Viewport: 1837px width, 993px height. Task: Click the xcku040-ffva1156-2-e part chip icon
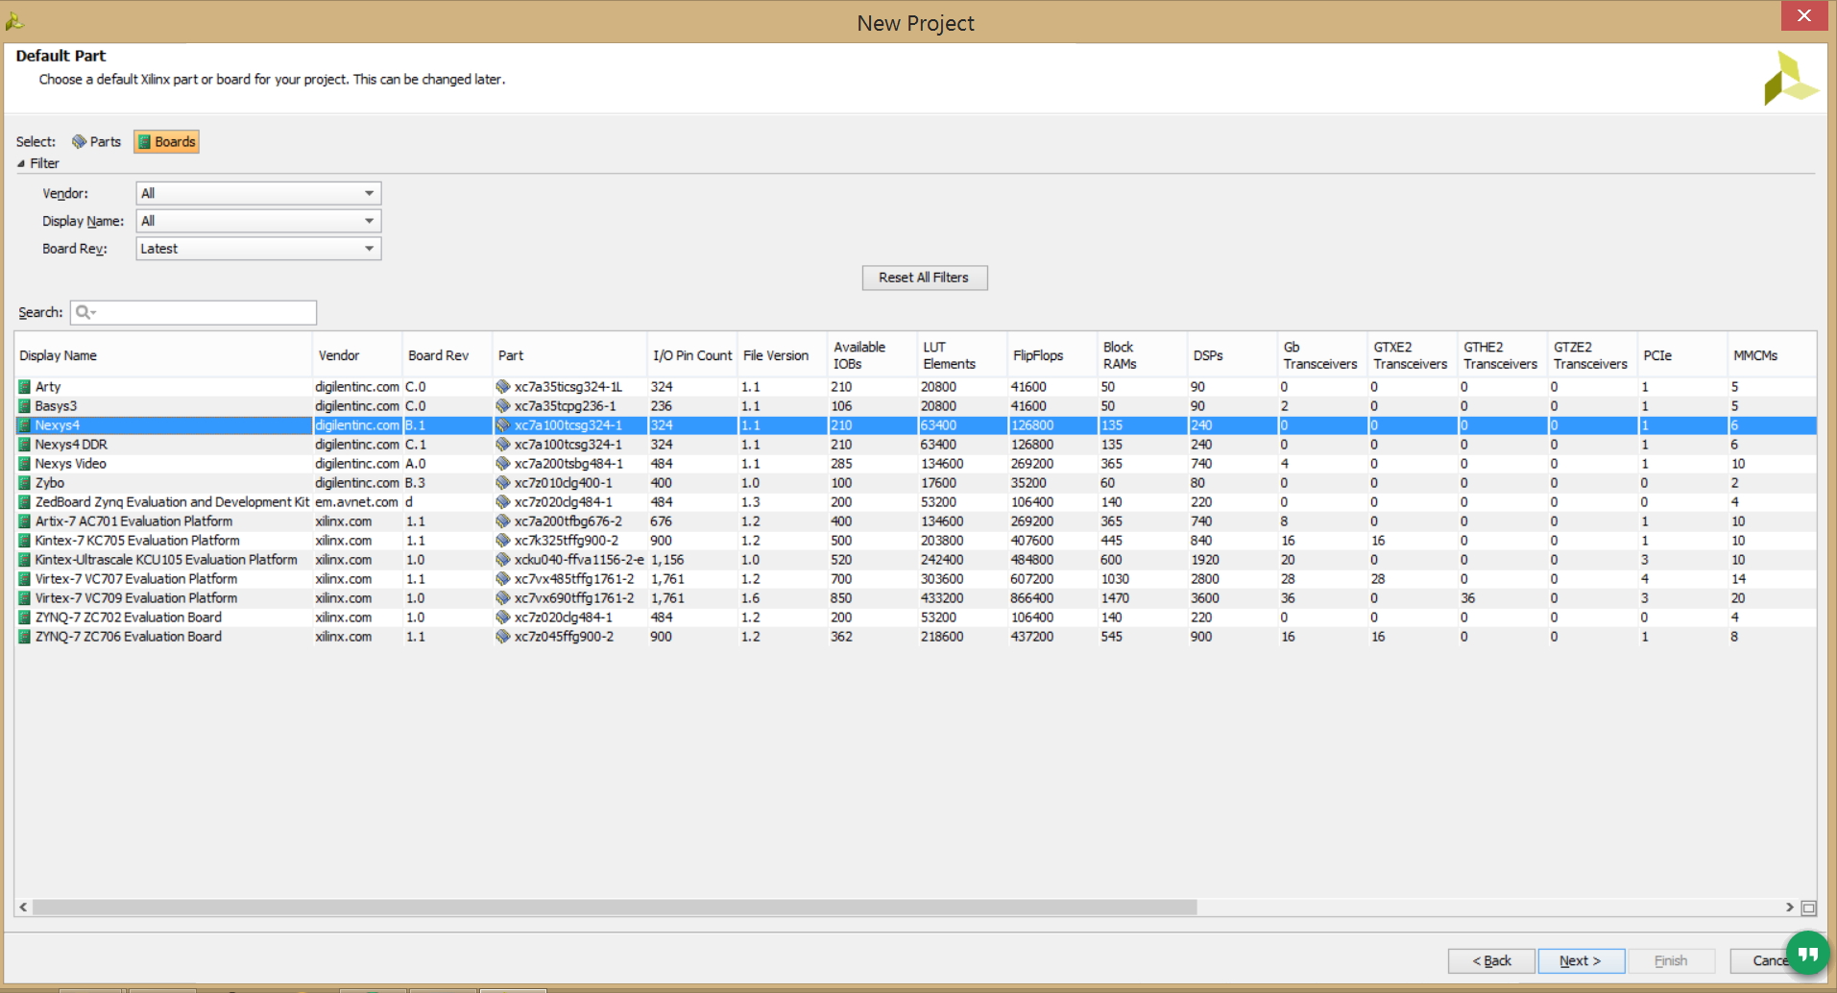pyautogui.click(x=503, y=560)
